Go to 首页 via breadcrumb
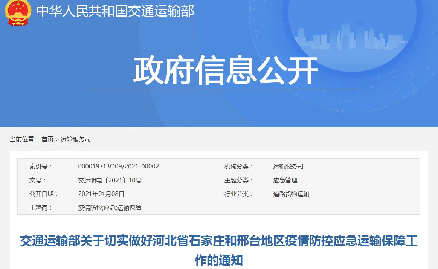Image resolution: width=438 pixels, height=269 pixels. pos(47,139)
